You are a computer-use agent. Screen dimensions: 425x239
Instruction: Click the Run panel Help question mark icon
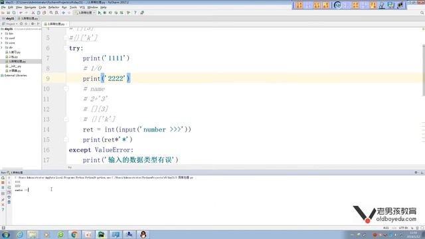[3, 210]
